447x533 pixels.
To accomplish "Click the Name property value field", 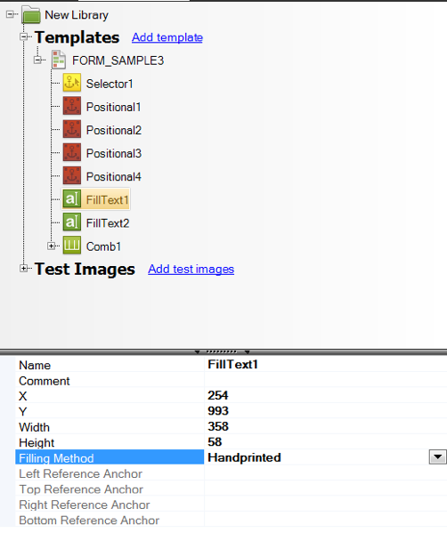I will click(326, 365).
